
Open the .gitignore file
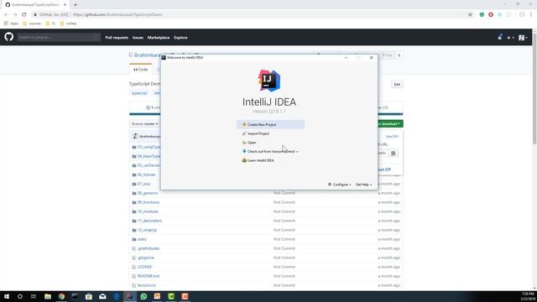145,258
